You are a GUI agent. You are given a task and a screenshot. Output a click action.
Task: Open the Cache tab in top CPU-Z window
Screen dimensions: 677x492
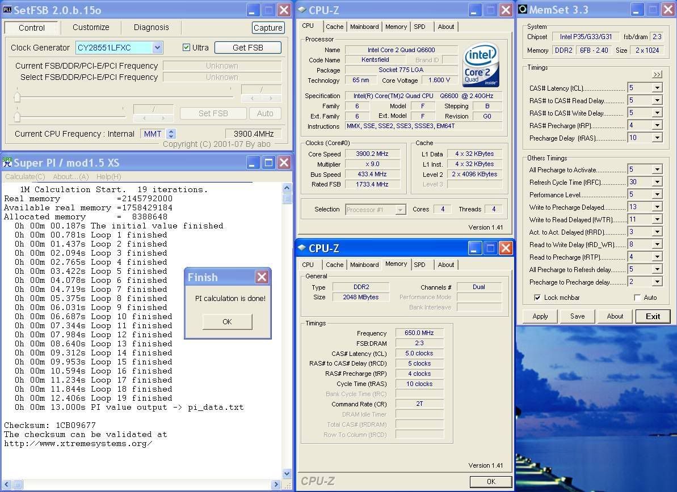[335, 27]
